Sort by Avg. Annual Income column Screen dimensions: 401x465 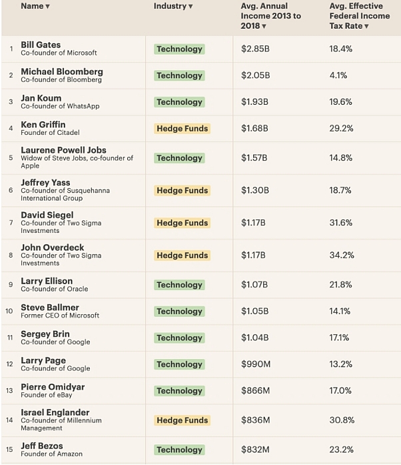click(264, 27)
